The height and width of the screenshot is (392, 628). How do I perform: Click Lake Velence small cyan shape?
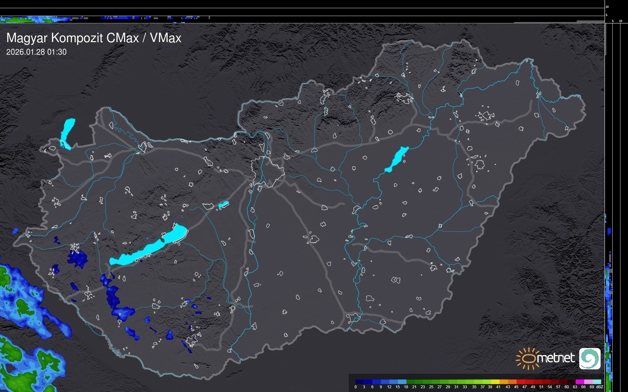click(223, 205)
